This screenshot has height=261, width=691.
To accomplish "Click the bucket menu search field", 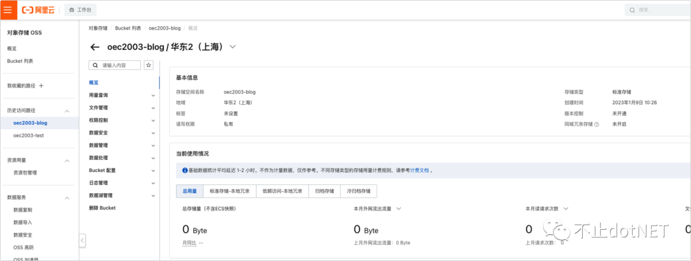I will 115,65.
